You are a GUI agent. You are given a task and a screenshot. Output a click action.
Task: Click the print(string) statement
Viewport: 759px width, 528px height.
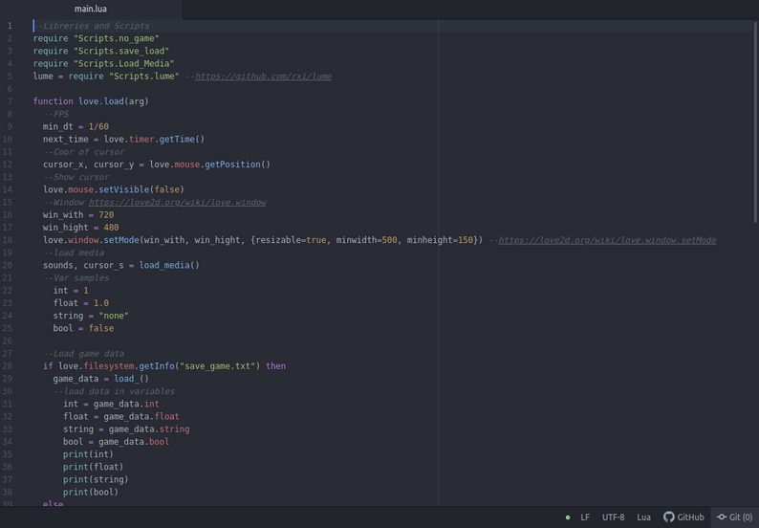96,479
